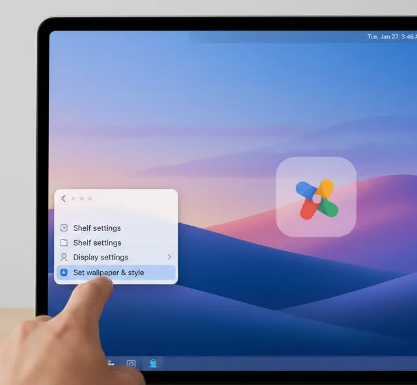Click the last dot in the menu header
This screenshot has width=417, height=385.
coord(90,198)
